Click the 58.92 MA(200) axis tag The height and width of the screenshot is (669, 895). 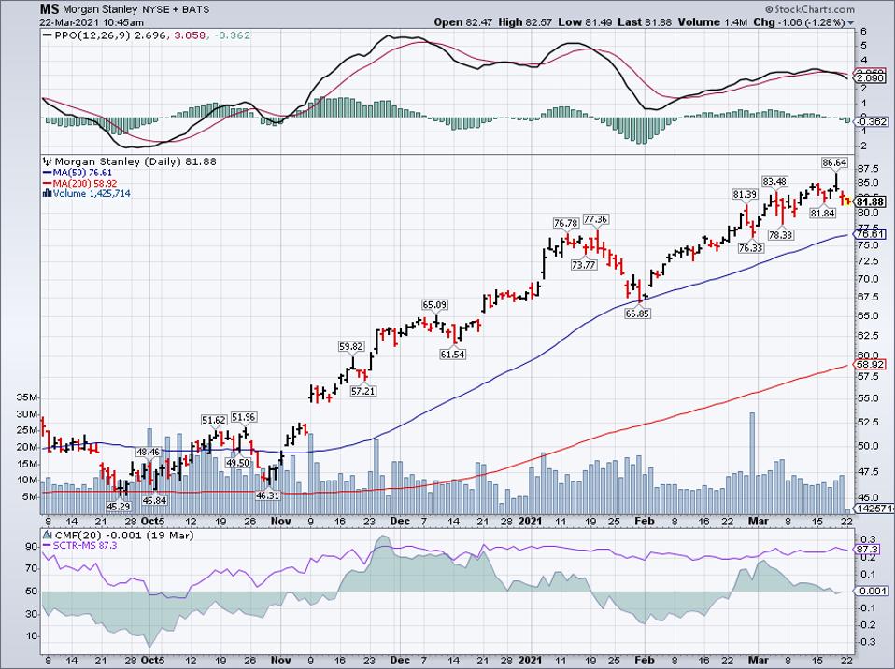(x=871, y=366)
